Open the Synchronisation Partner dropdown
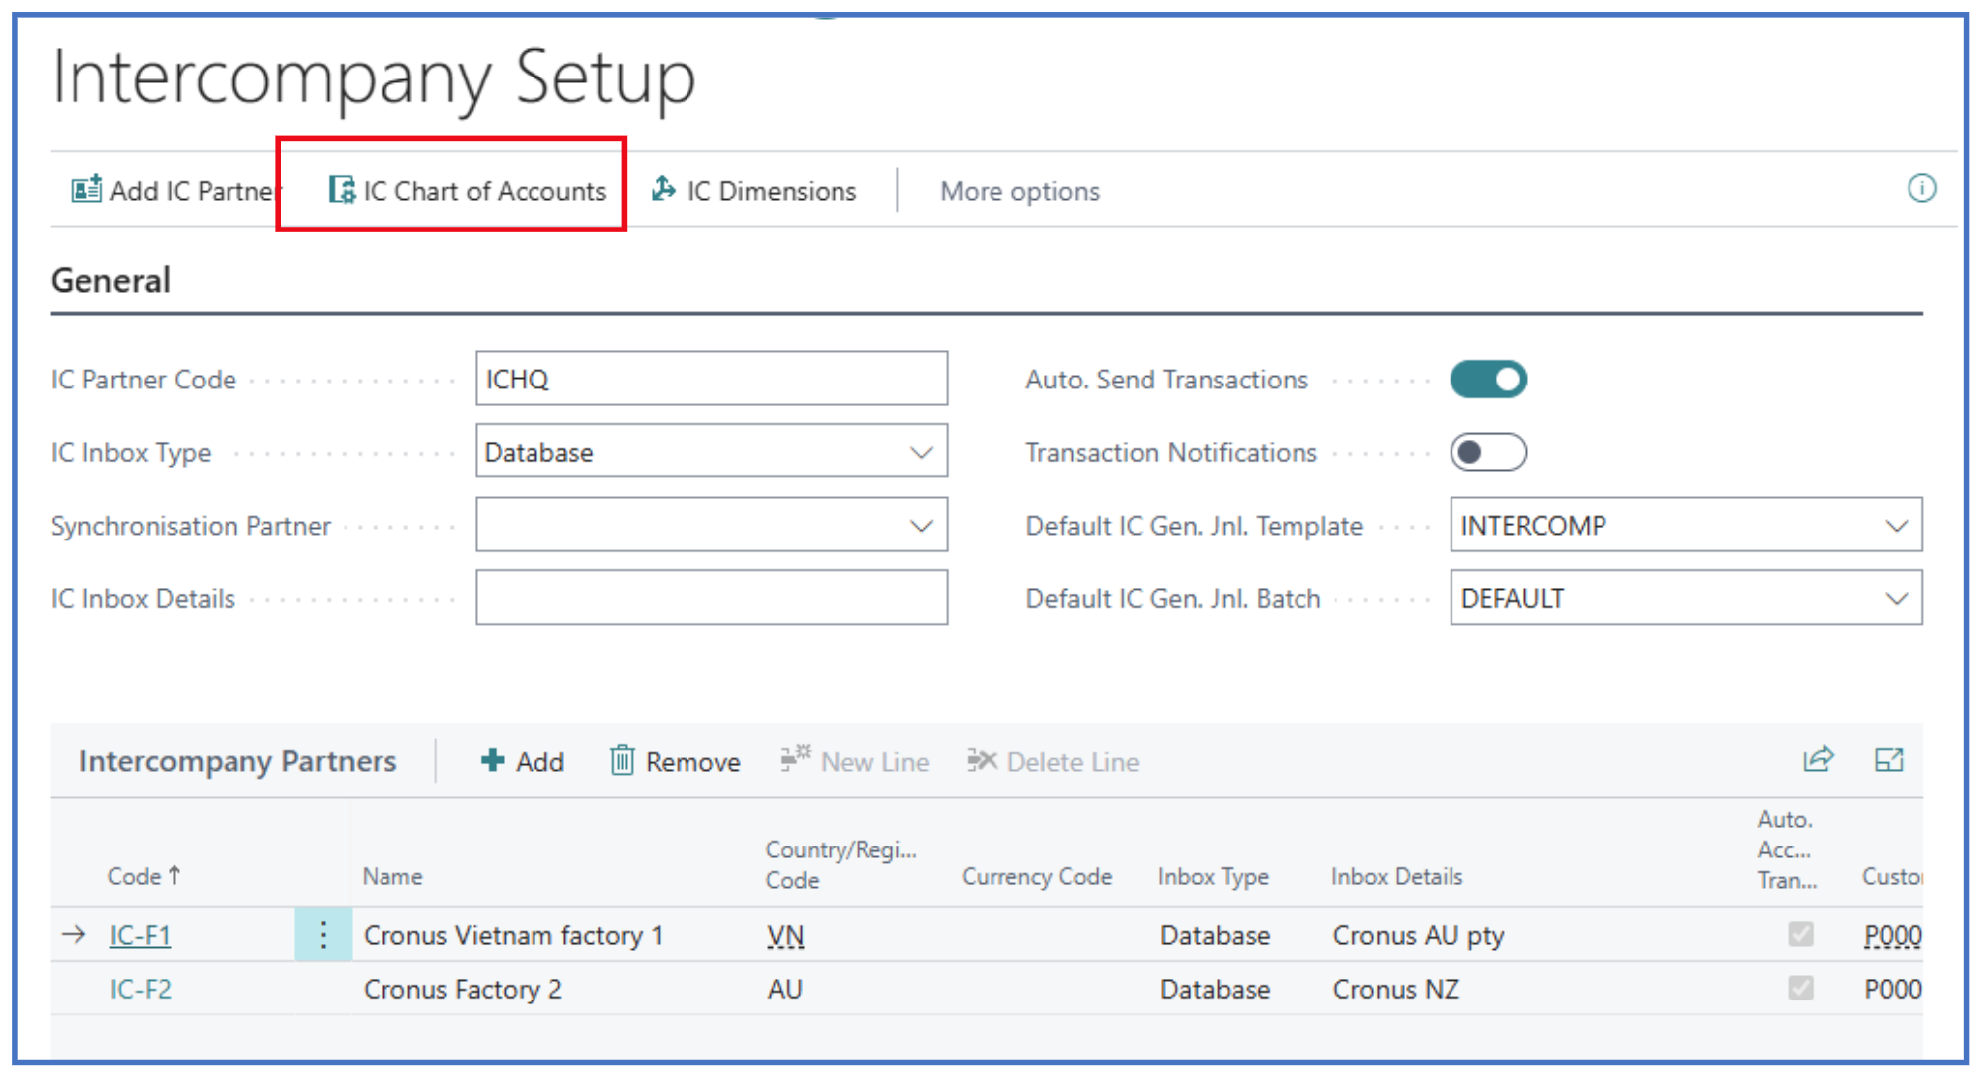Screen dimensions: 1985x1077 [921, 526]
